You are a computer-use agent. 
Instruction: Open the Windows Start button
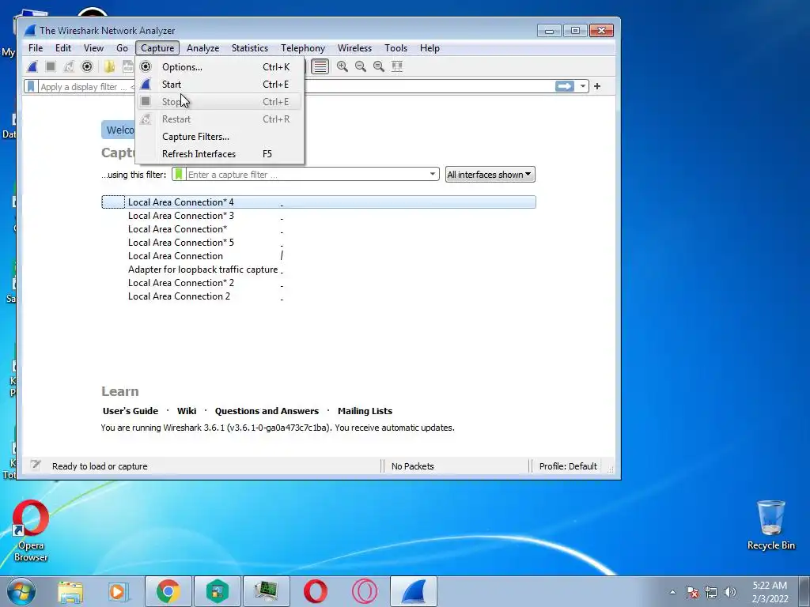point(21,591)
